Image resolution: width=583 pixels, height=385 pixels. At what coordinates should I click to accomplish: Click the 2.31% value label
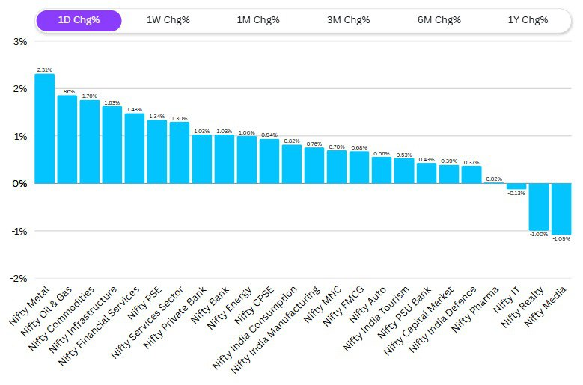pyautogui.click(x=45, y=70)
